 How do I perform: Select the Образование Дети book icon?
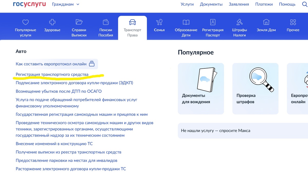[x=186, y=22]
